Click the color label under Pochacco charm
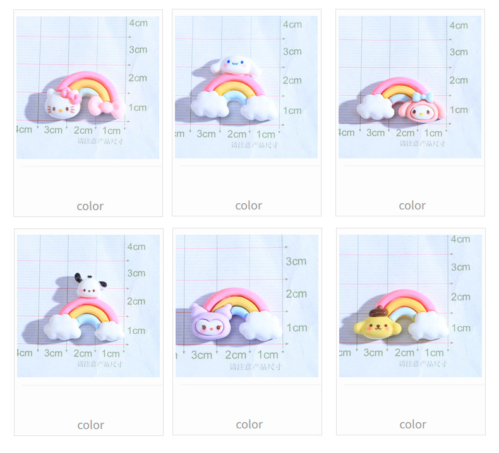The height and width of the screenshot is (453, 499). pyautogui.click(x=91, y=425)
